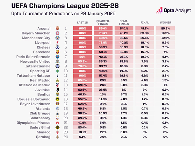The image size is (195, 146).
Task: Click the Borussia Dortmund crest
Action: pos(57,99)
